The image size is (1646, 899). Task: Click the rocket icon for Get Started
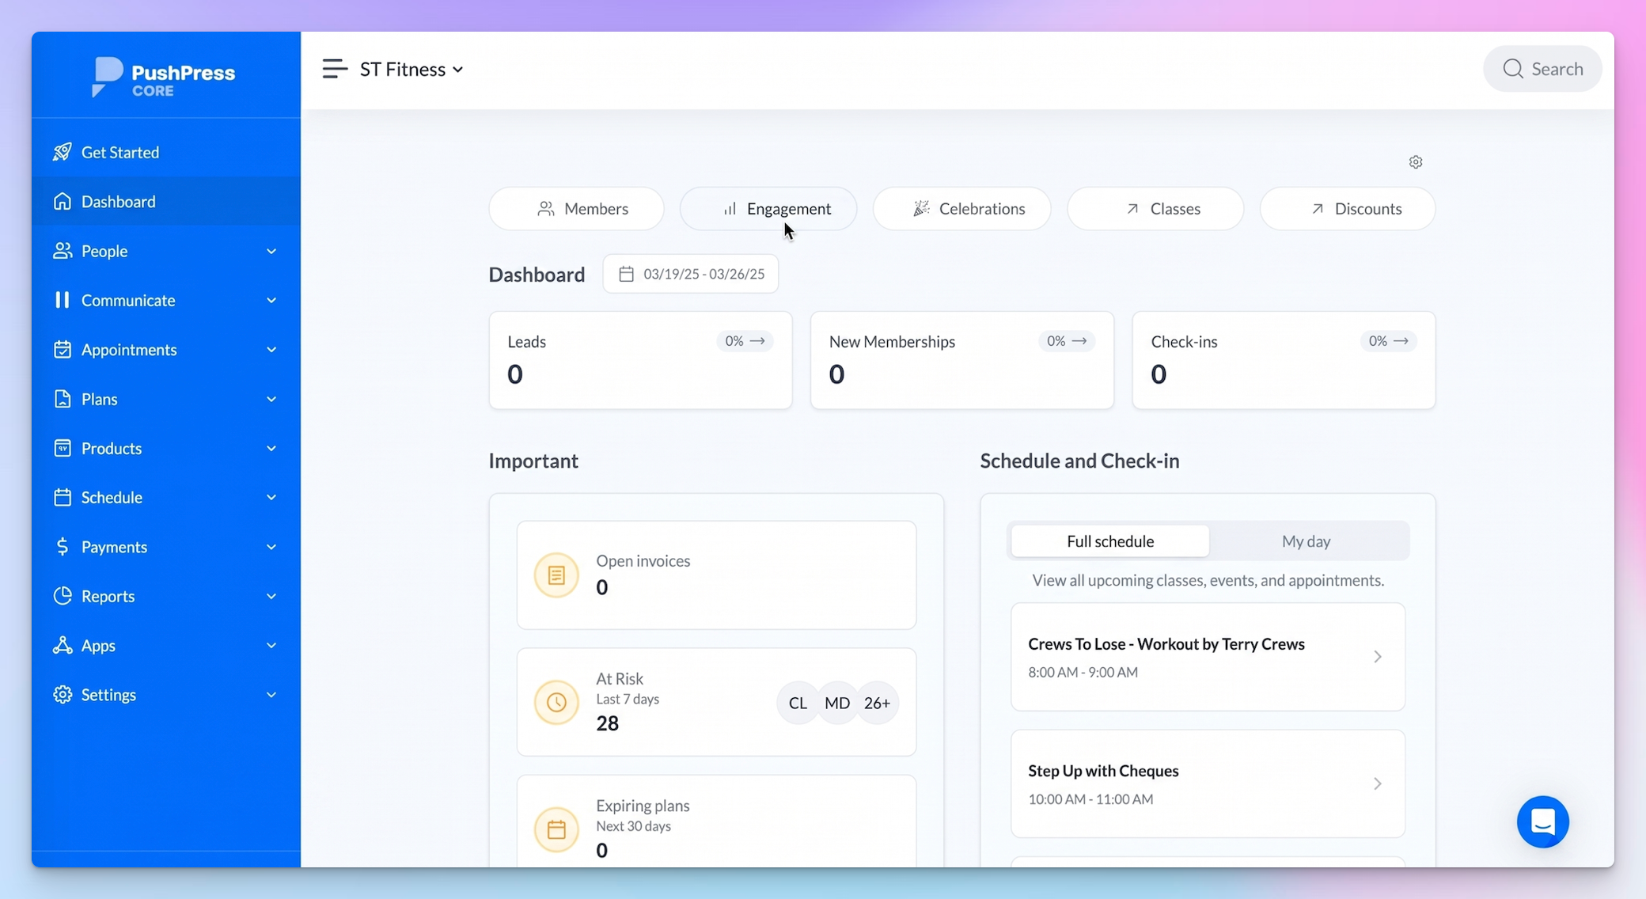(x=62, y=152)
